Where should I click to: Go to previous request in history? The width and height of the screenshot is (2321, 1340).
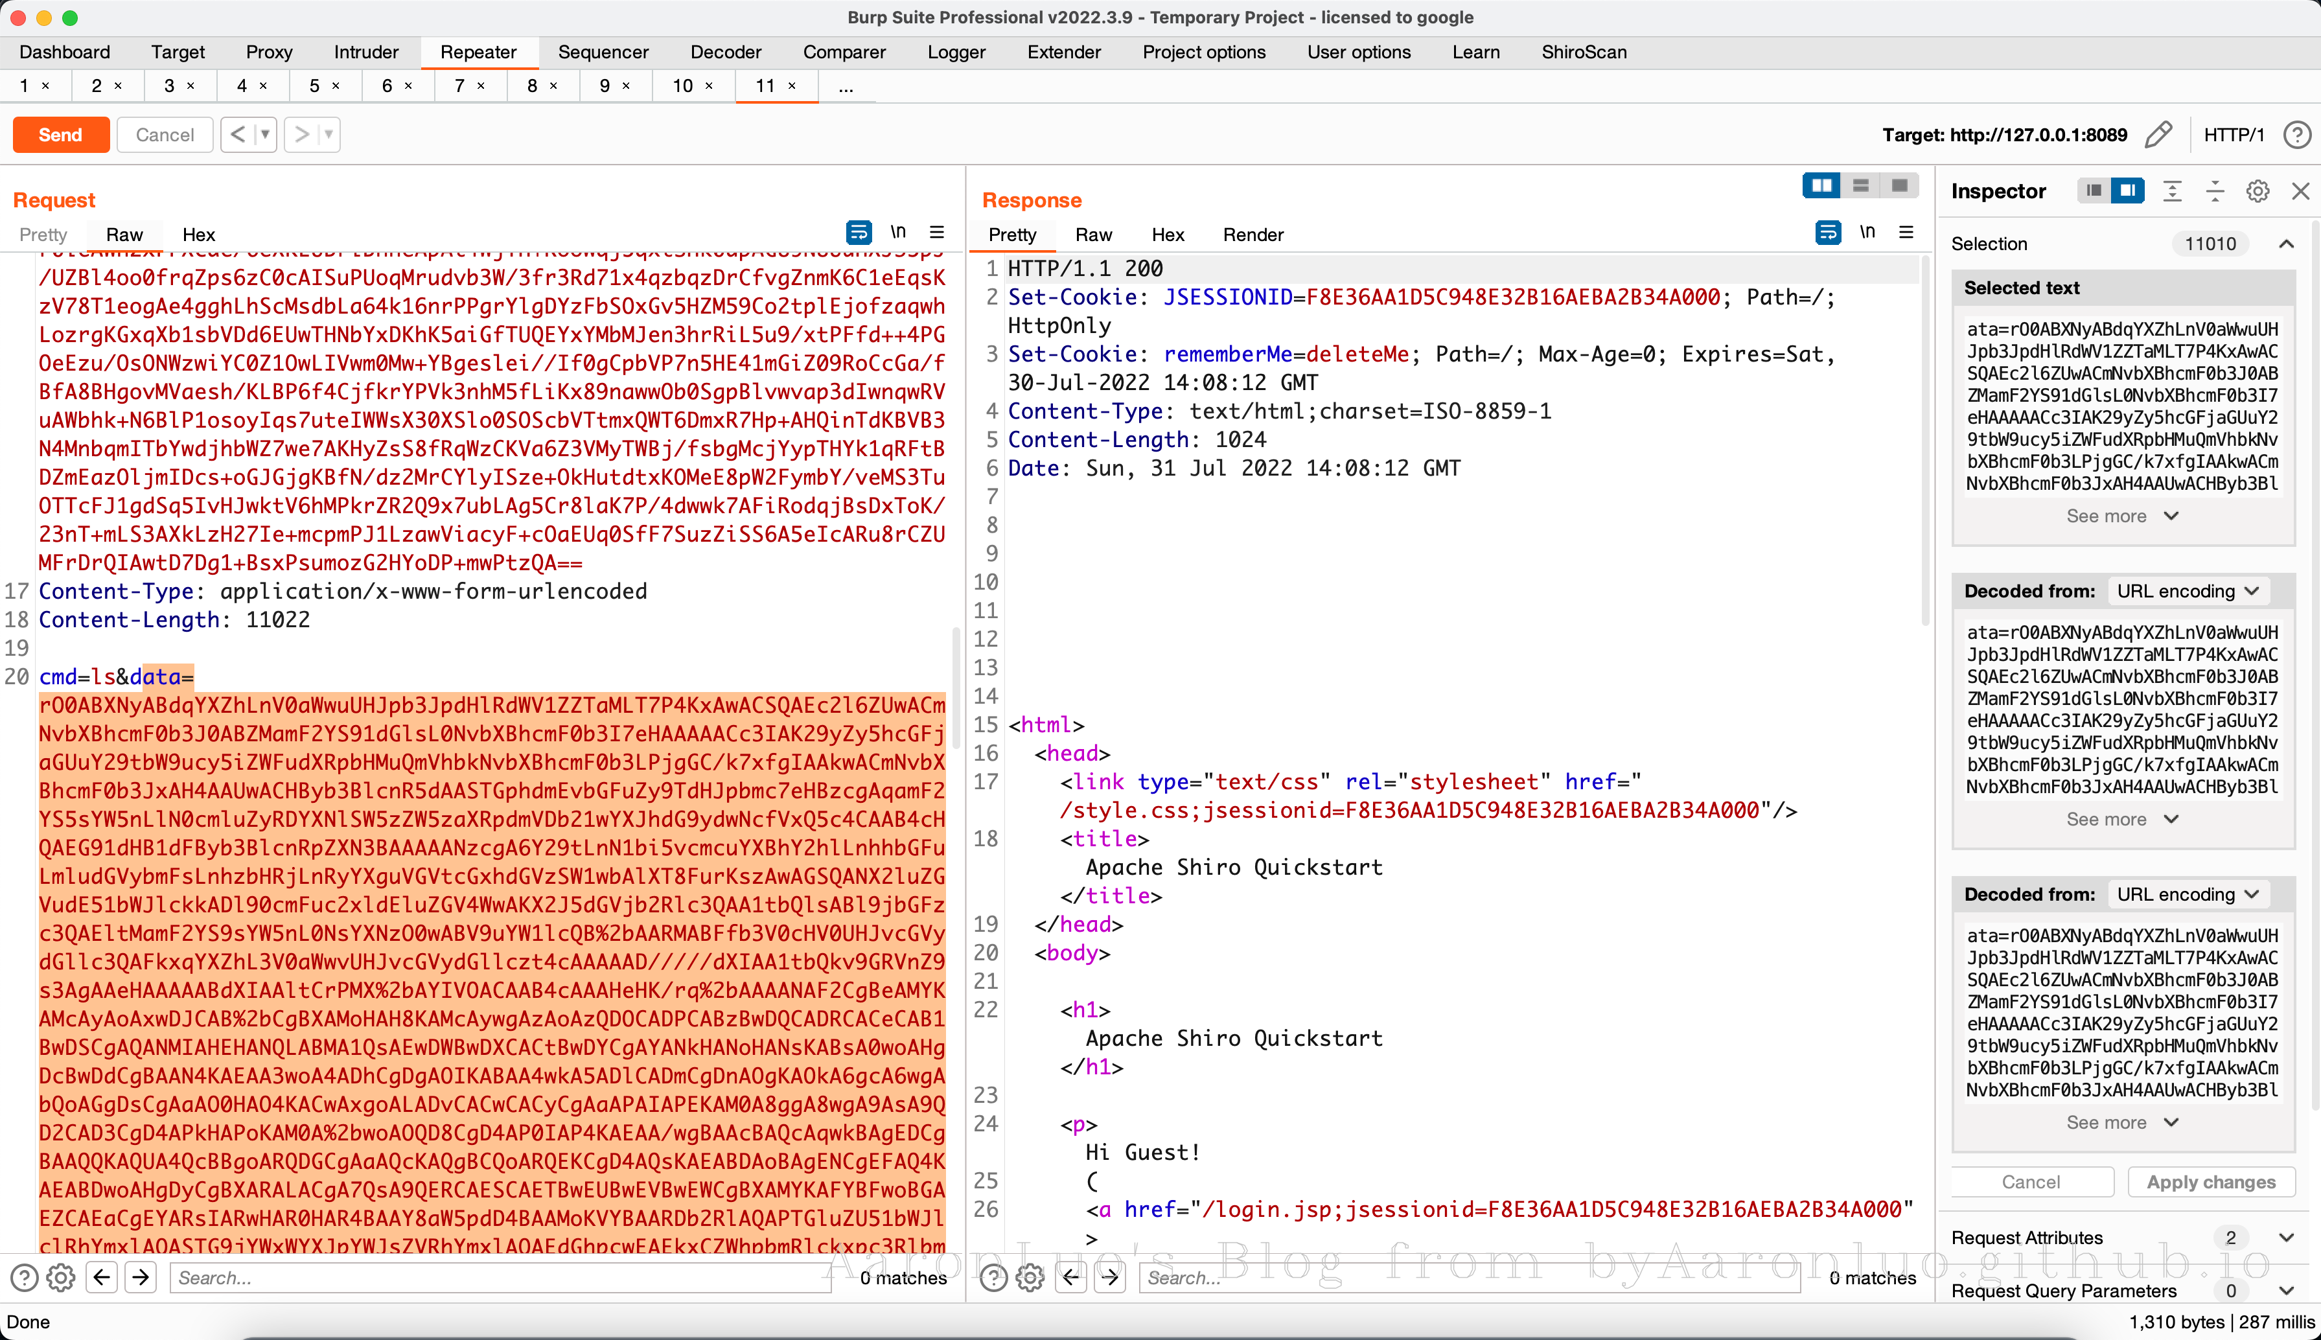(x=237, y=134)
